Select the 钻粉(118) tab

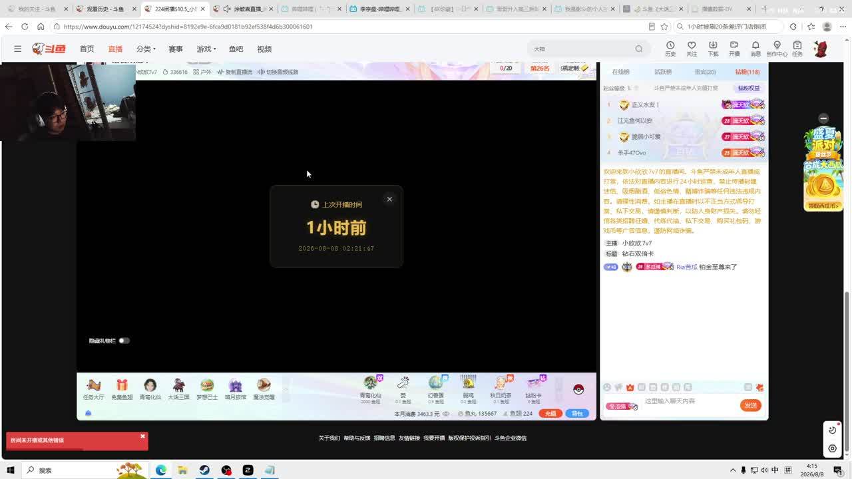[x=747, y=72]
